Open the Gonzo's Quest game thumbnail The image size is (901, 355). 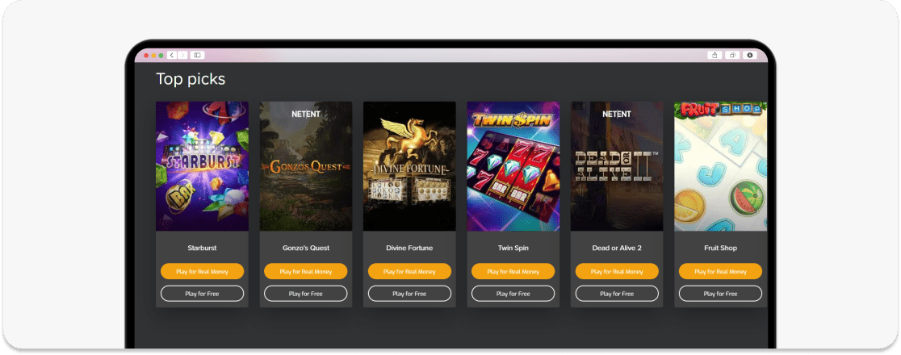click(306, 166)
